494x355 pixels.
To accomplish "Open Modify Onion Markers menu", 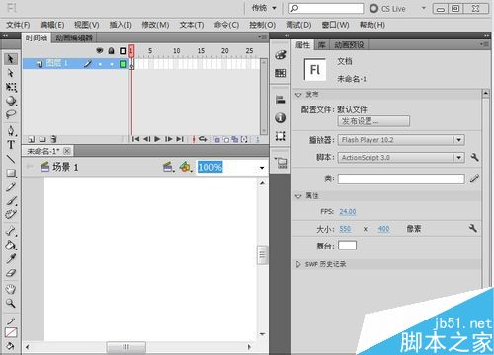I will click(x=244, y=140).
